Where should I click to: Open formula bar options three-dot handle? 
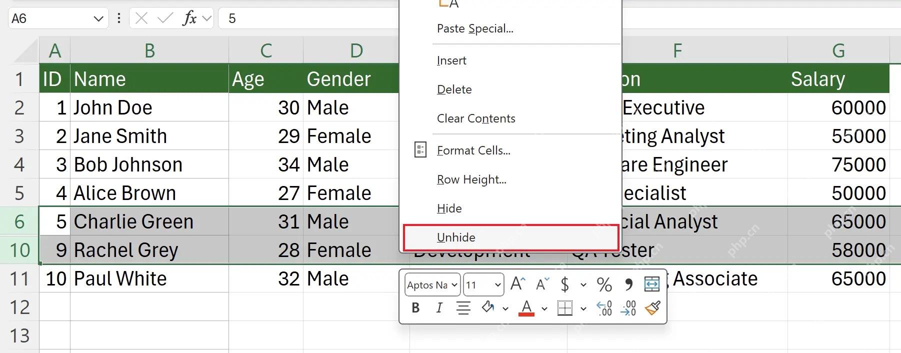(118, 18)
